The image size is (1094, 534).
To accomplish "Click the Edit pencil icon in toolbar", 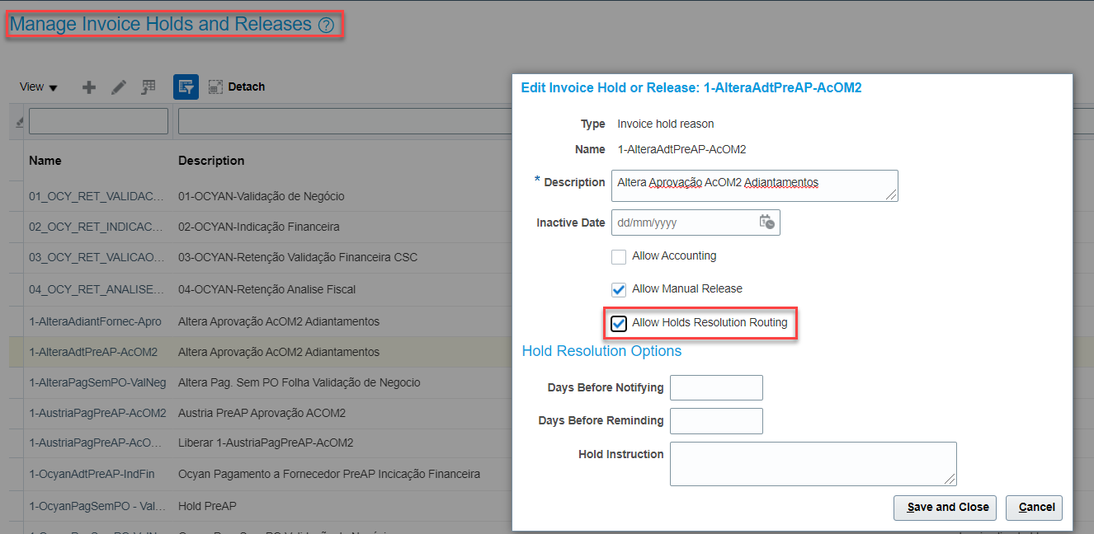I will 119,87.
